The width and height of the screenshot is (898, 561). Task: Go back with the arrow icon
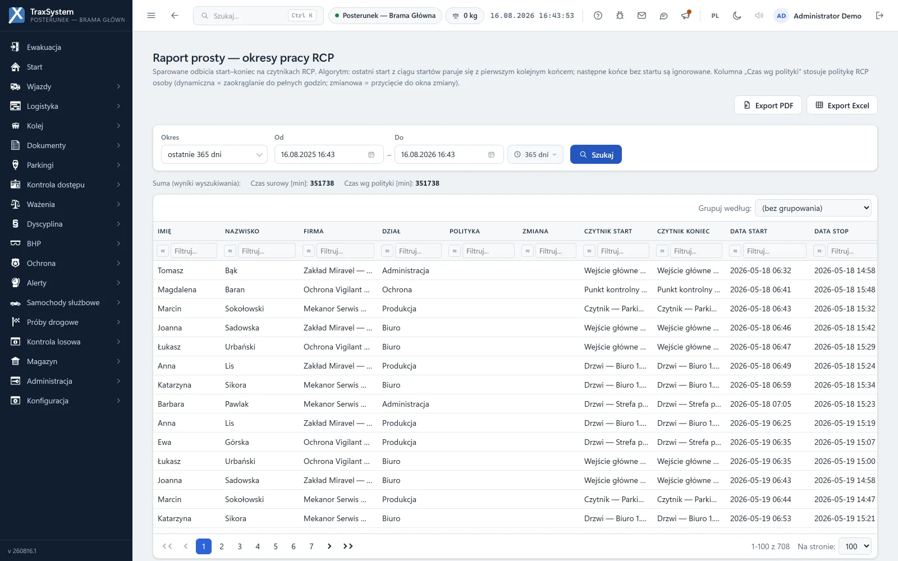point(175,16)
